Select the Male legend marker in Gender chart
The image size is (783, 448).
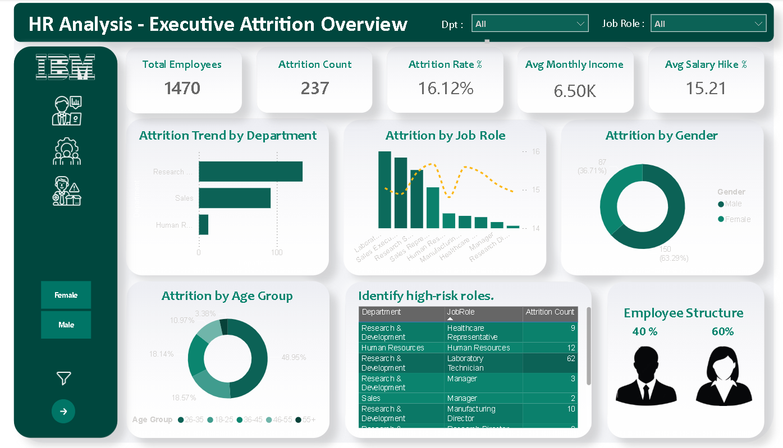click(x=721, y=204)
